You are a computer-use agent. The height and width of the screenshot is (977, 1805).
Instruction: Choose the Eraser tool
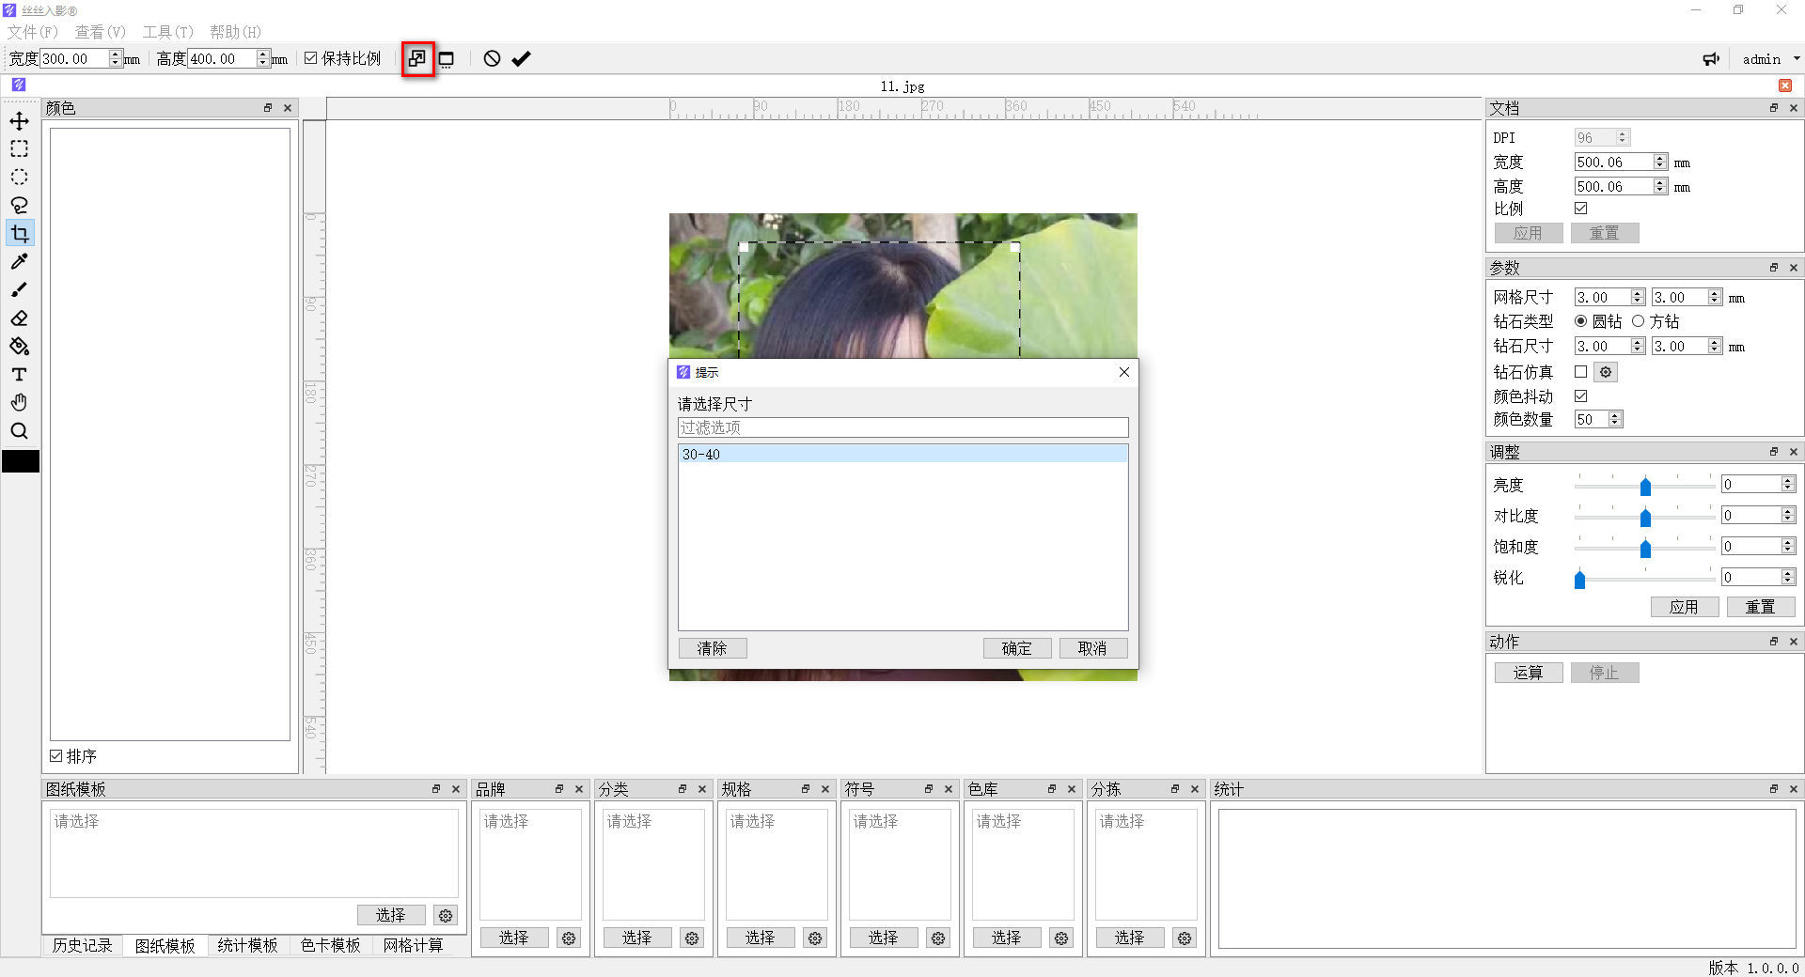tap(19, 318)
